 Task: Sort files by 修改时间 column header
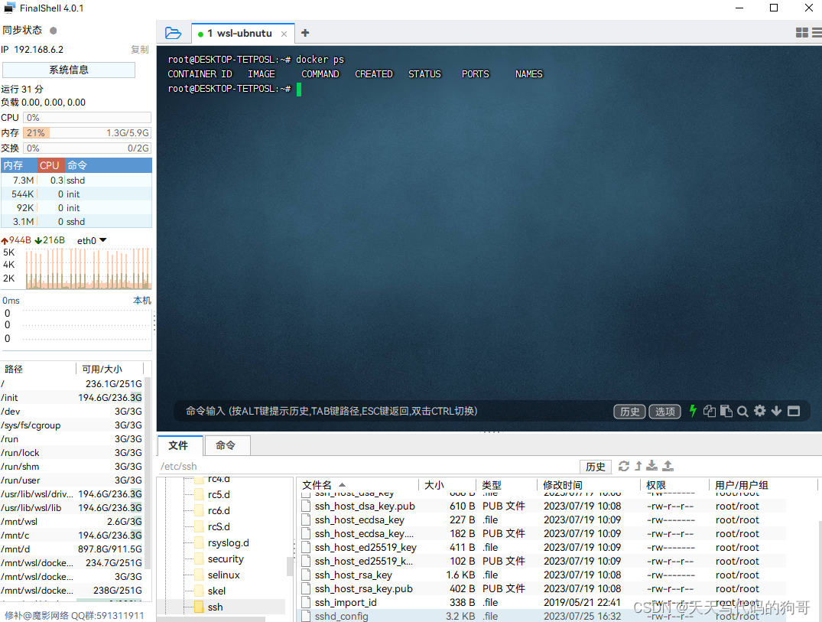(590, 485)
